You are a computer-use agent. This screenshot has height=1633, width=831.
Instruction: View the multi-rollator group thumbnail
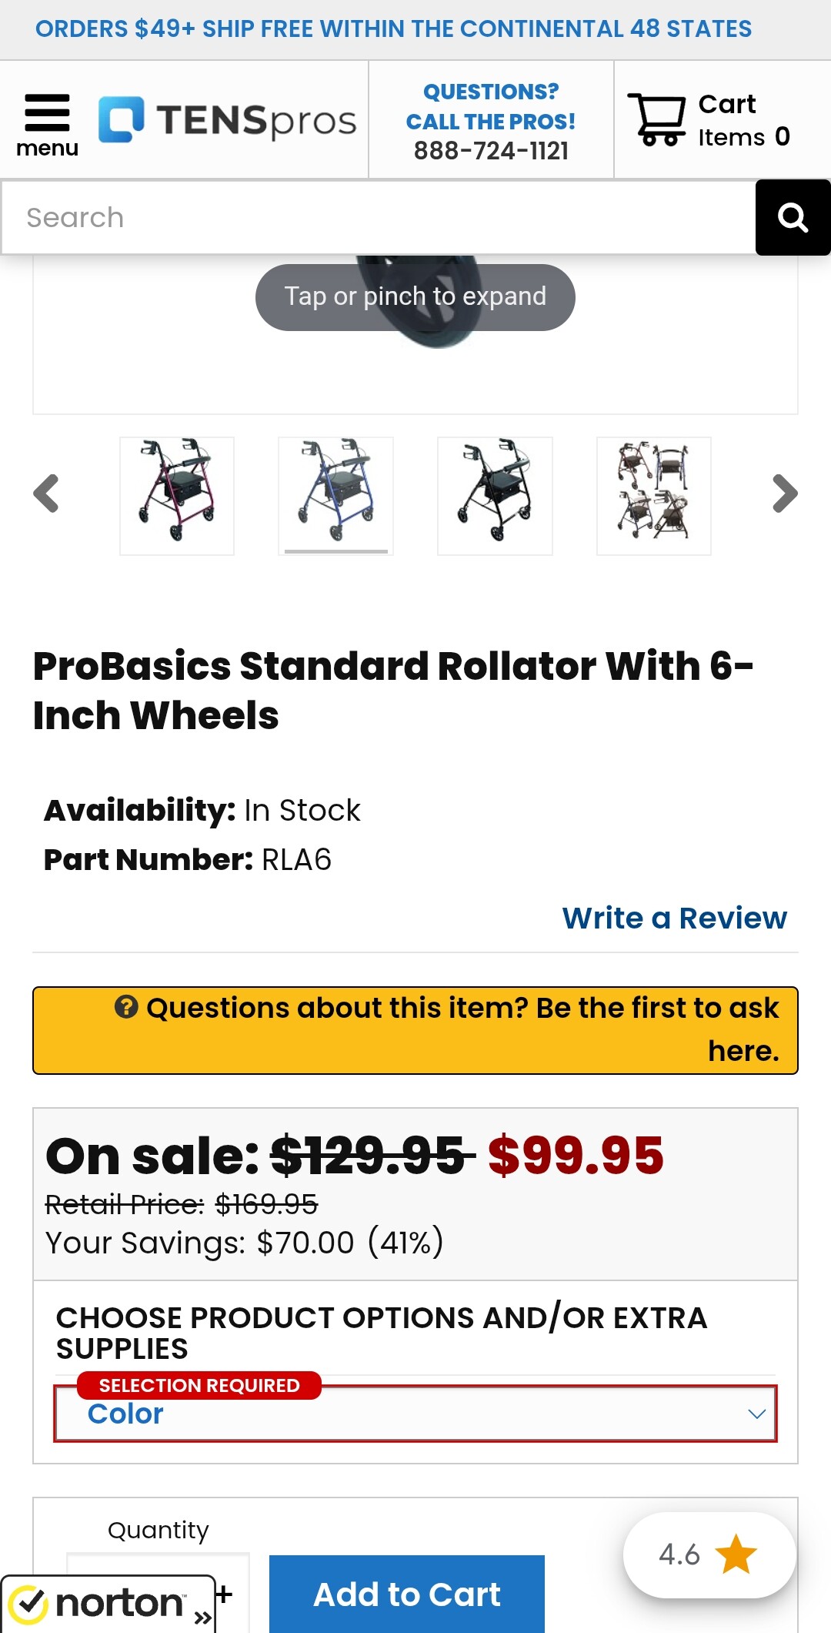tap(653, 495)
